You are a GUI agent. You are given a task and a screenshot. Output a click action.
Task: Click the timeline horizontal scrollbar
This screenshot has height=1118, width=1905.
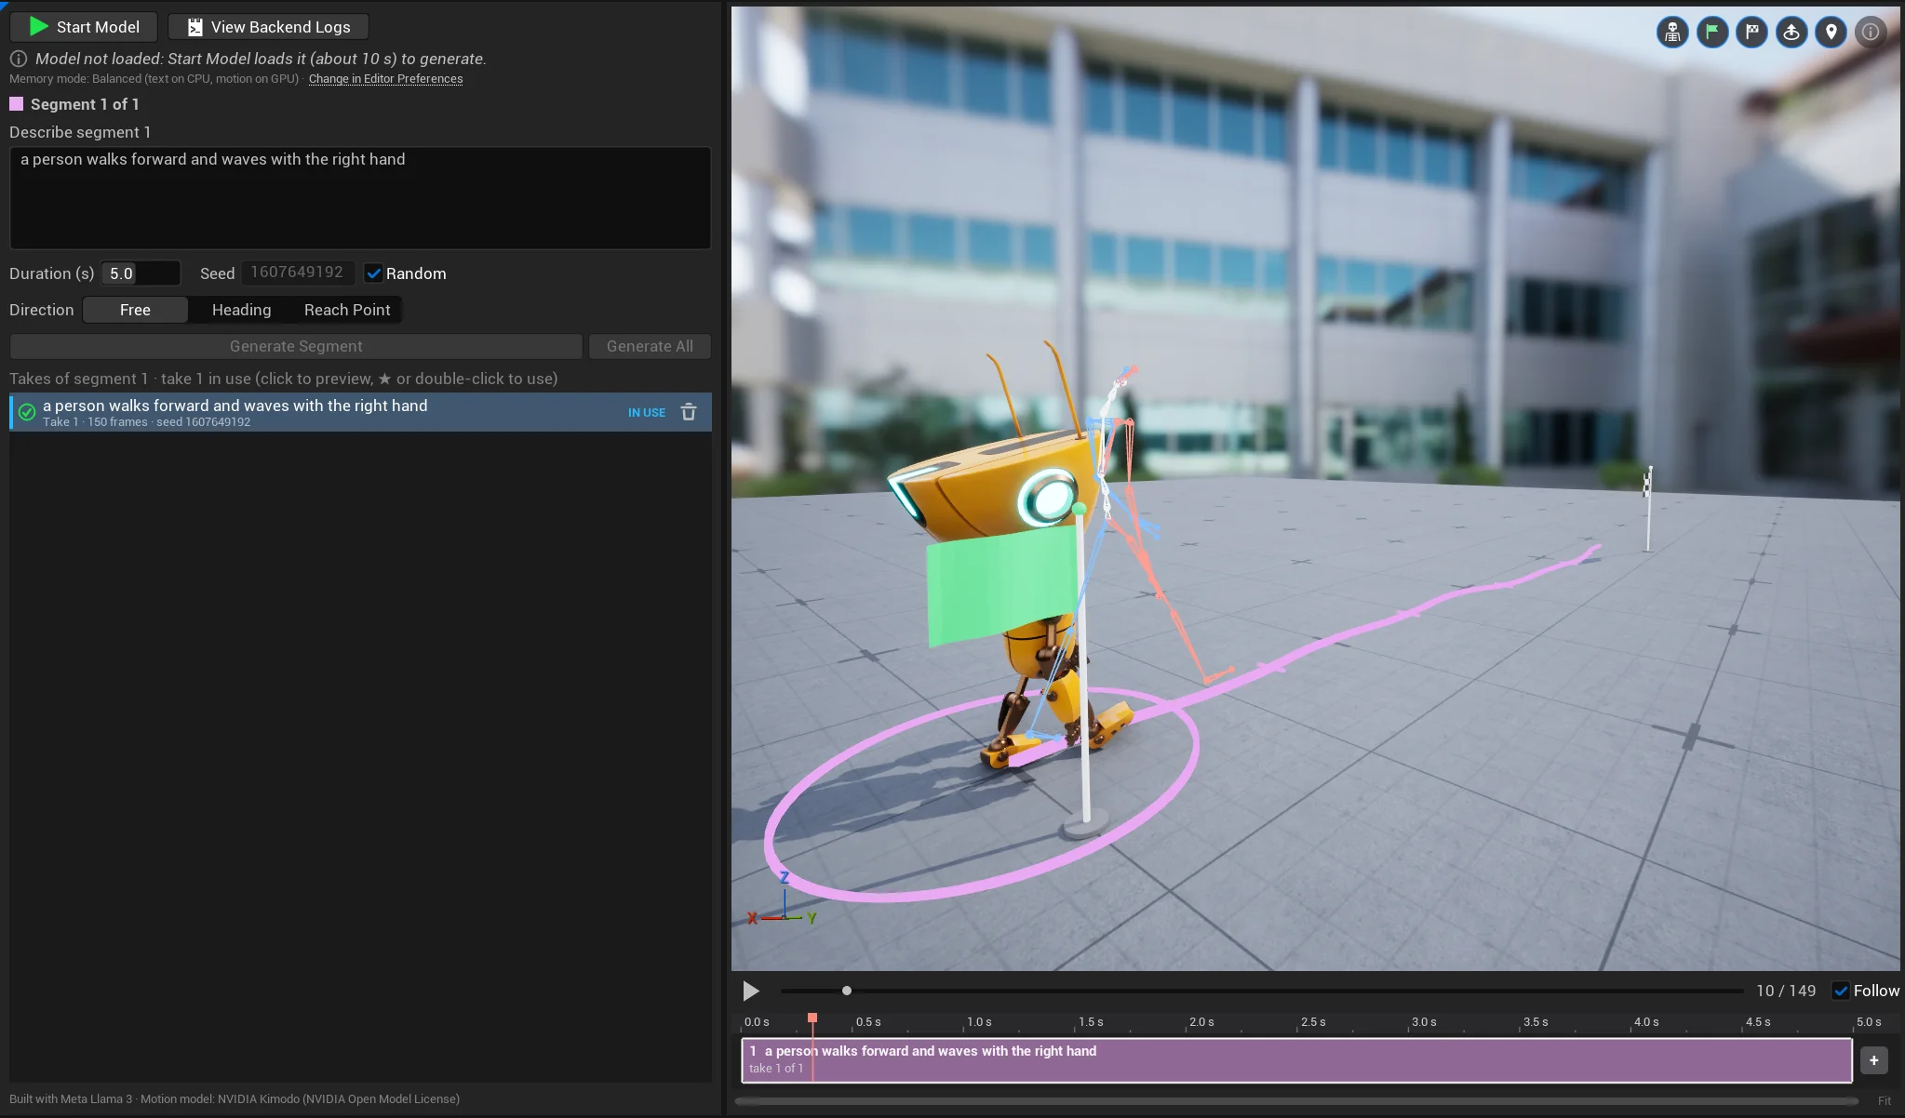(x=1296, y=1101)
